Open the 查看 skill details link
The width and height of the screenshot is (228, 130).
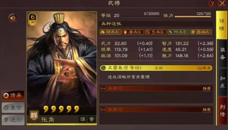204,68
